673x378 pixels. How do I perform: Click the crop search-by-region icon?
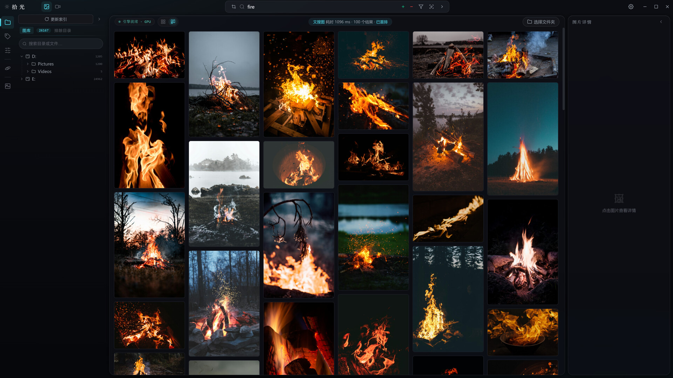click(234, 7)
